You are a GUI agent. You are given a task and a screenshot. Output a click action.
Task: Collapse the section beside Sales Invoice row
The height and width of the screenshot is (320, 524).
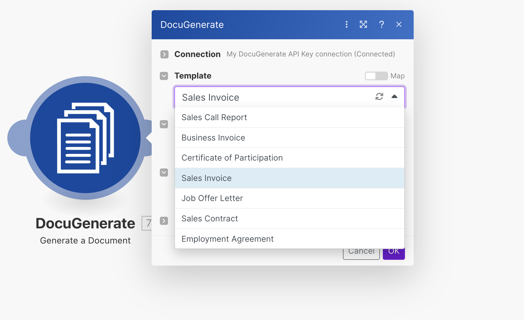click(x=164, y=173)
